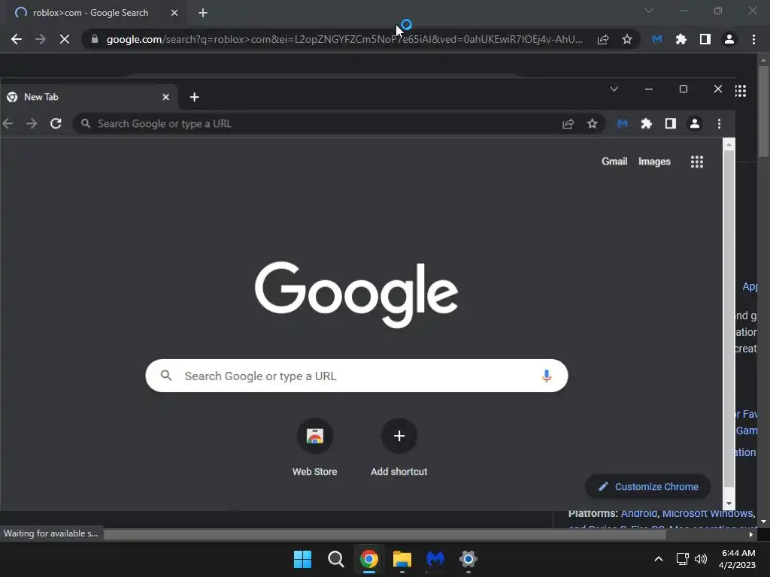The height and width of the screenshot is (577, 770).
Task: Open Malwarebytes extension in New Tab window
Action: 622,124
